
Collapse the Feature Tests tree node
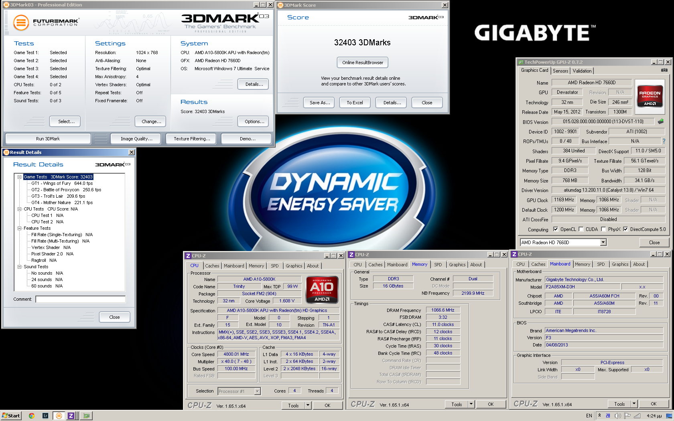(19, 228)
